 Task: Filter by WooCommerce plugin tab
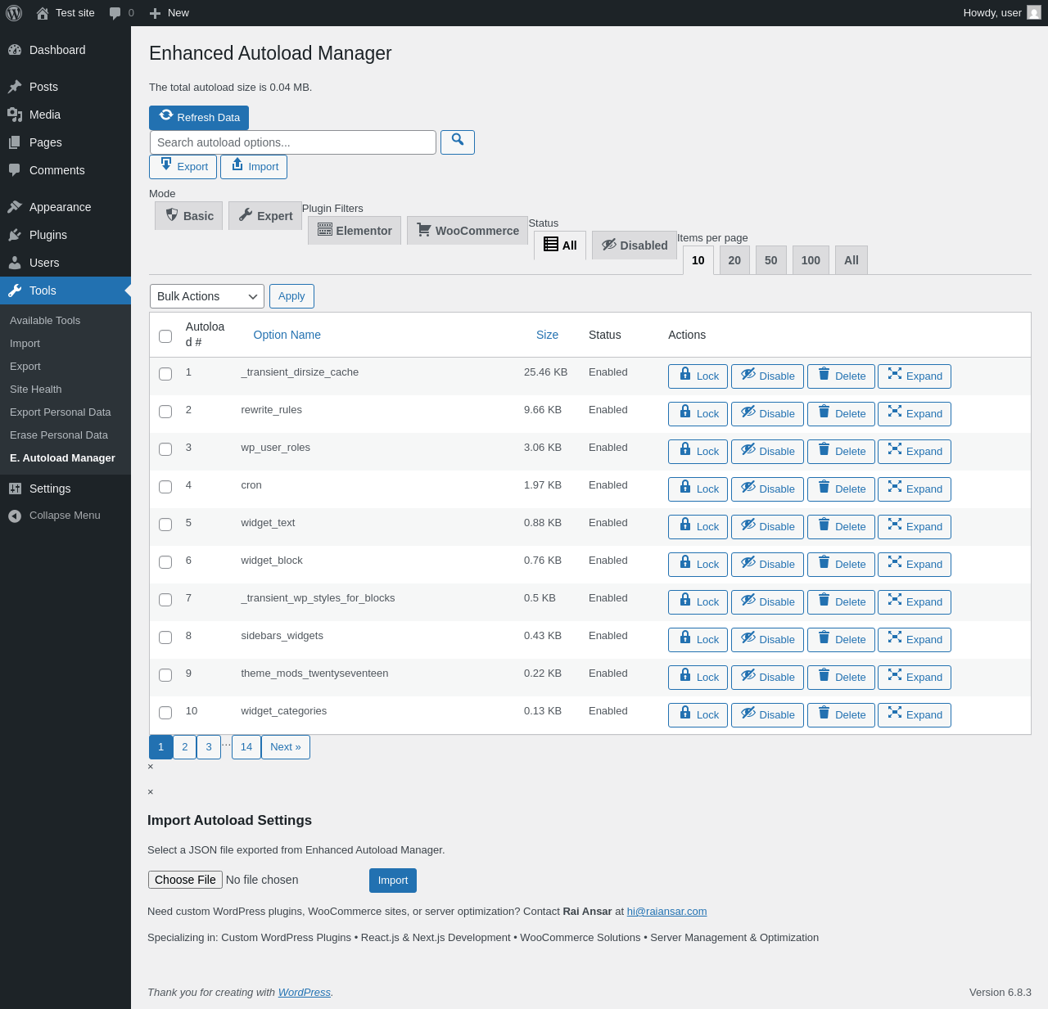click(x=468, y=230)
